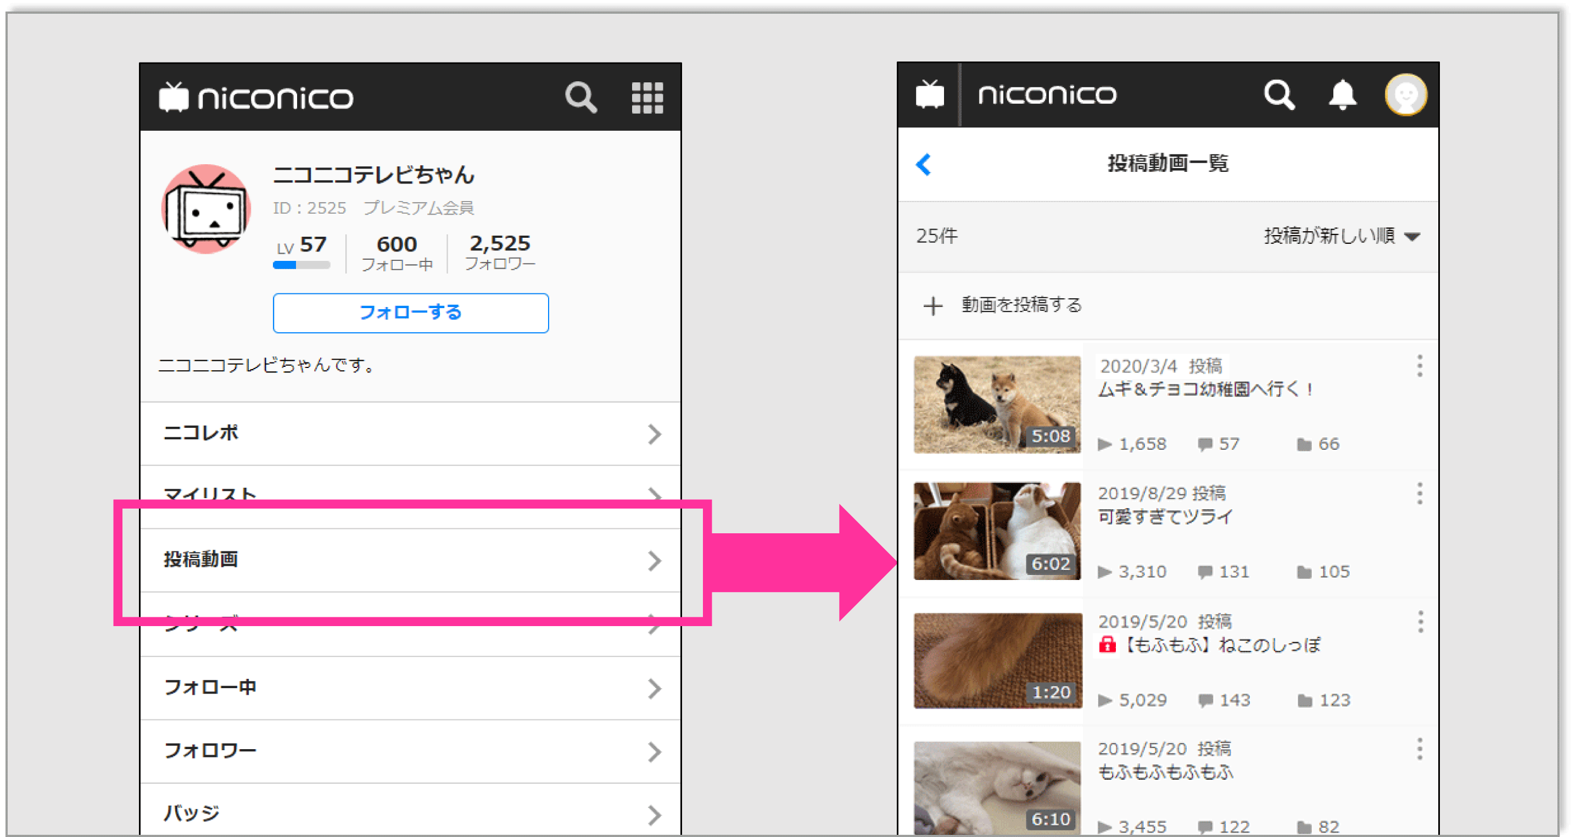1575x837 pixels.
Task: Open the cats video thumbnail 6:02
Action: tap(997, 531)
